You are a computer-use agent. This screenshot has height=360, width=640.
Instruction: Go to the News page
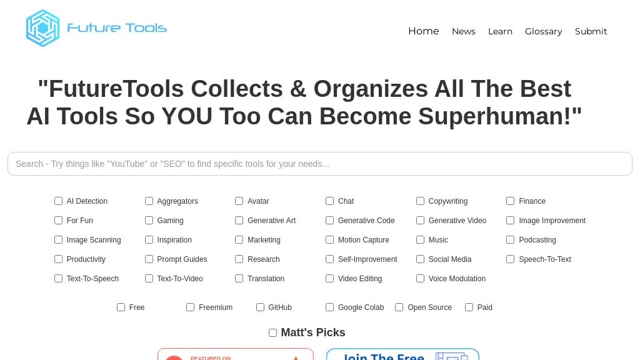point(463,31)
